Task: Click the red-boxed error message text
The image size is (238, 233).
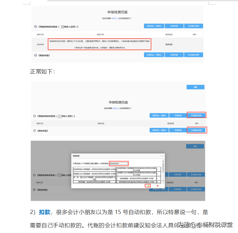Action: (100, 44)
